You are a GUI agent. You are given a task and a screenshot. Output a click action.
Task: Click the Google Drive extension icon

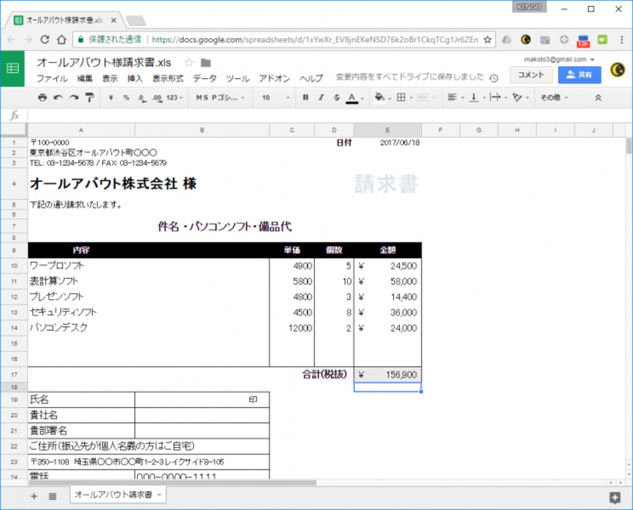tap(506, 40)
